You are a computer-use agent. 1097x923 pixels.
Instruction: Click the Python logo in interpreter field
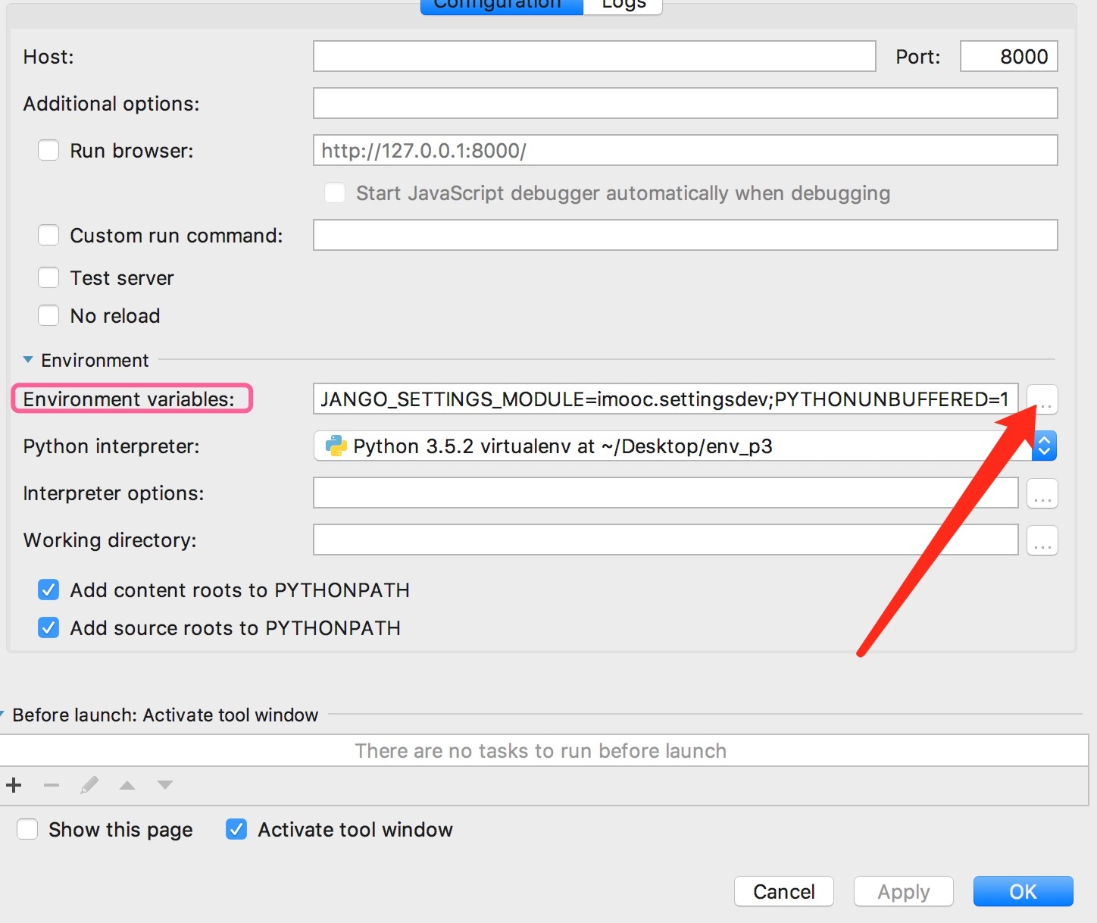coord(336,446)
